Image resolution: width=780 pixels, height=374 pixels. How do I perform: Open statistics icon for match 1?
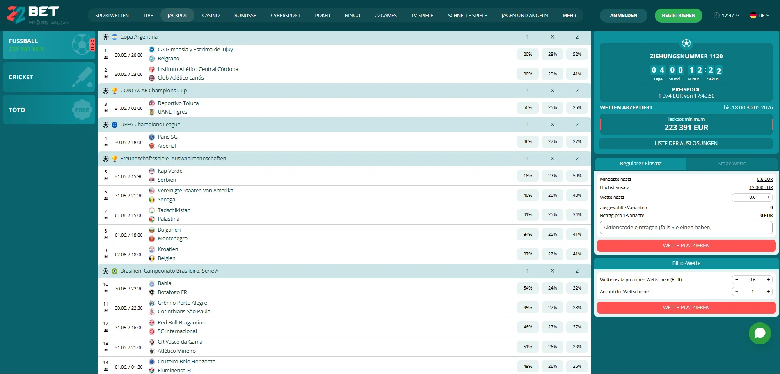[105, 57]
